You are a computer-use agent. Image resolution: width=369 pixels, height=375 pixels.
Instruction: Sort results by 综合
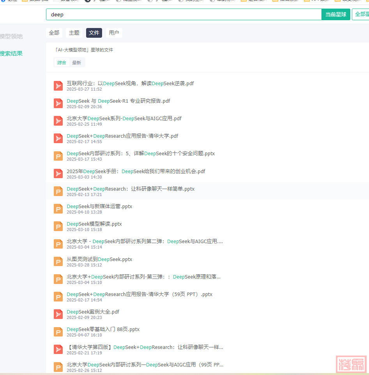point(62,63)
